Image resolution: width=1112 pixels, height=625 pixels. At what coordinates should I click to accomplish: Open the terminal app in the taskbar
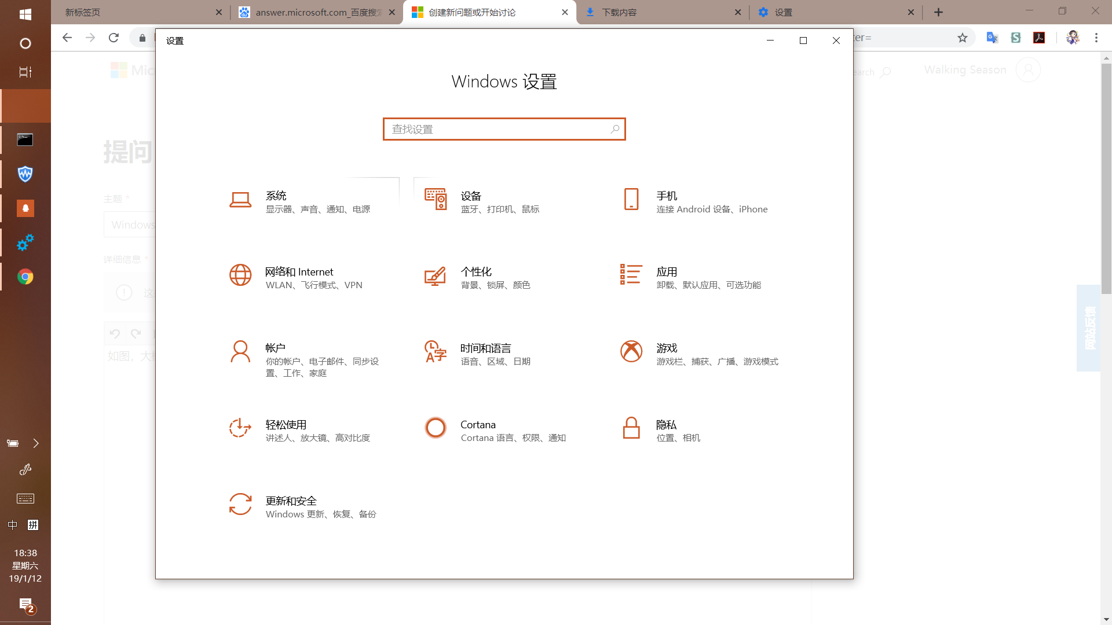point(25,139)
